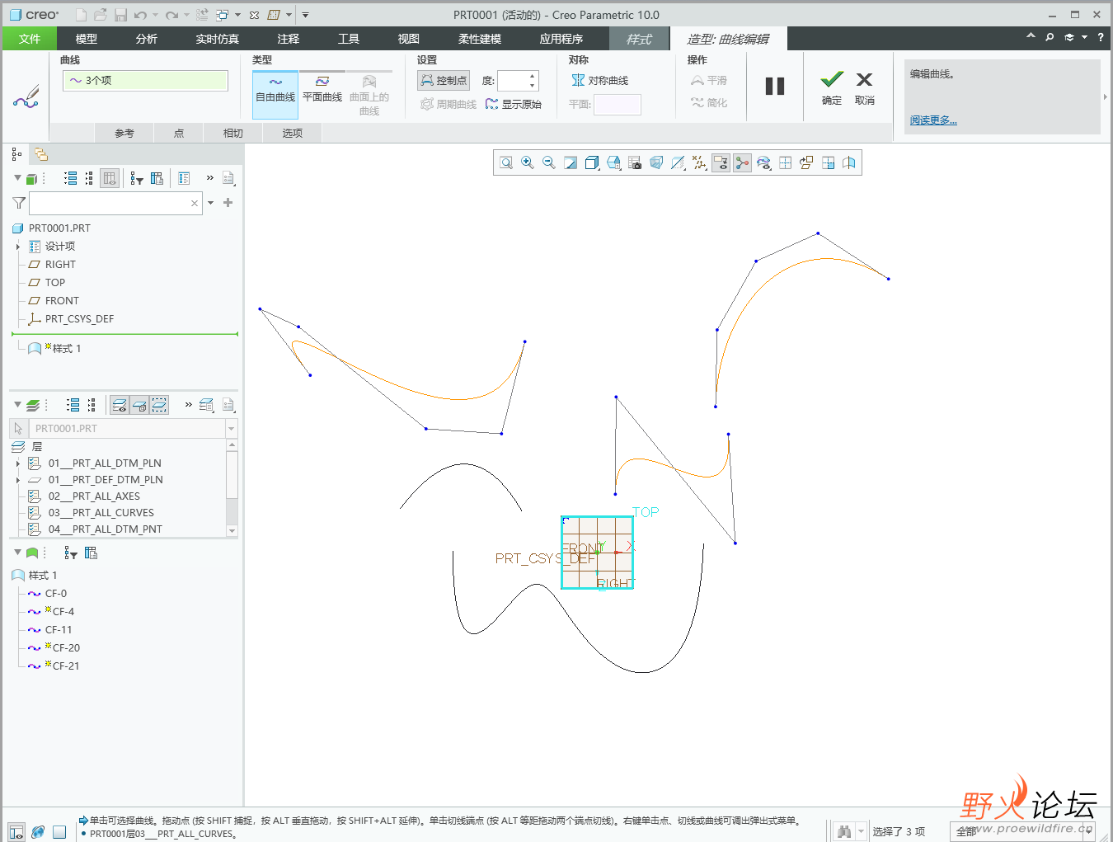Expand the 设计项 tree node
Image resolution: width=1113 pixels, height=842 pixels.
point(18,247)
